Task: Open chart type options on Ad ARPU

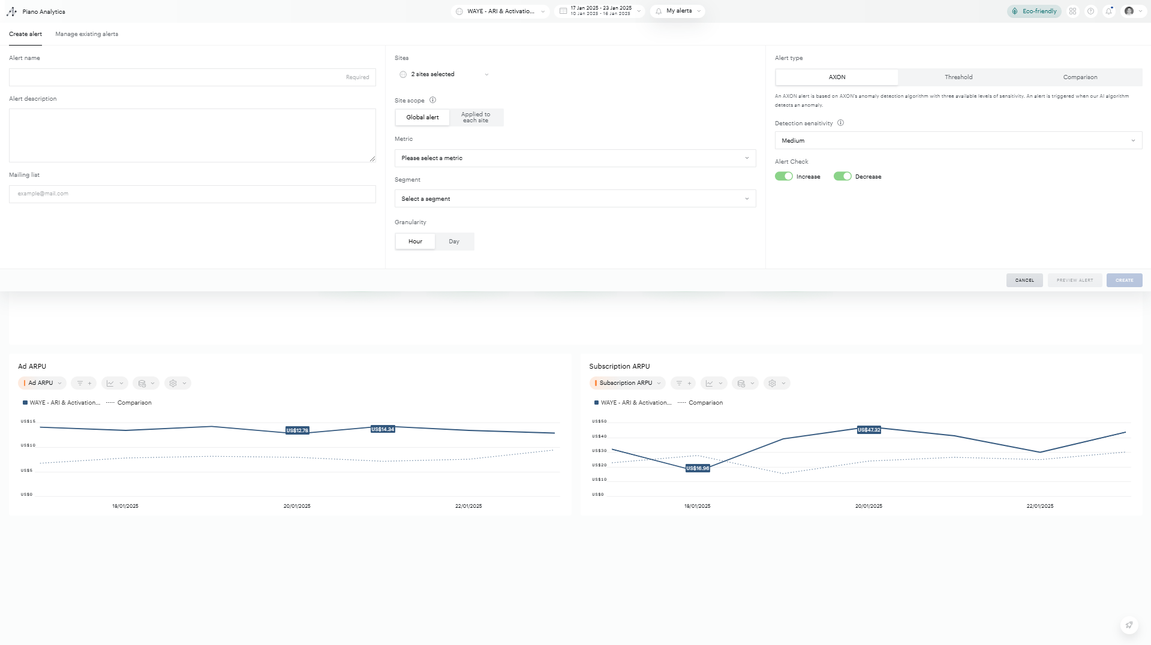Action: pyautogui.click(x=114, y=384)
